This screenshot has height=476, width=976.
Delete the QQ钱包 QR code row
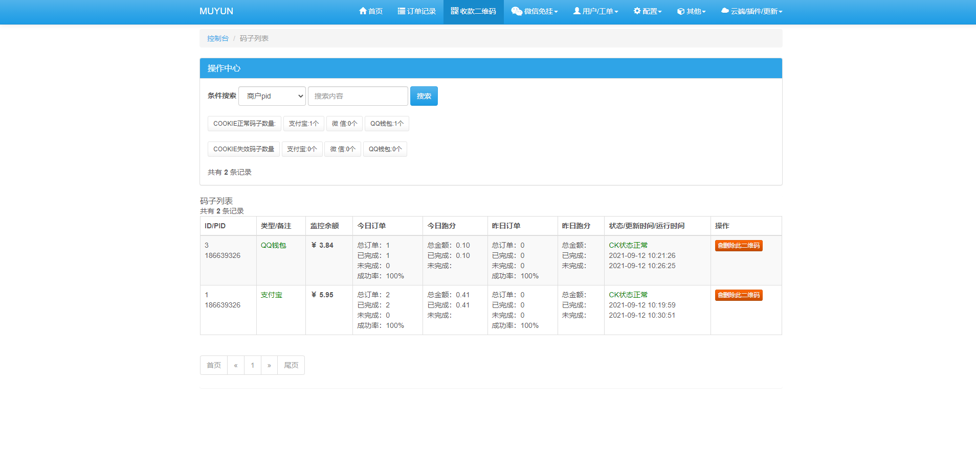click(738, 246)
